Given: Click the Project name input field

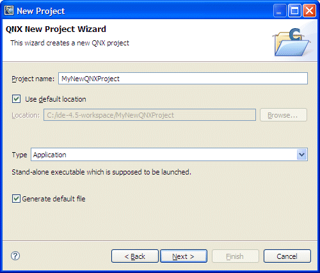Looking at the screenshot, I should click(183, 79).
